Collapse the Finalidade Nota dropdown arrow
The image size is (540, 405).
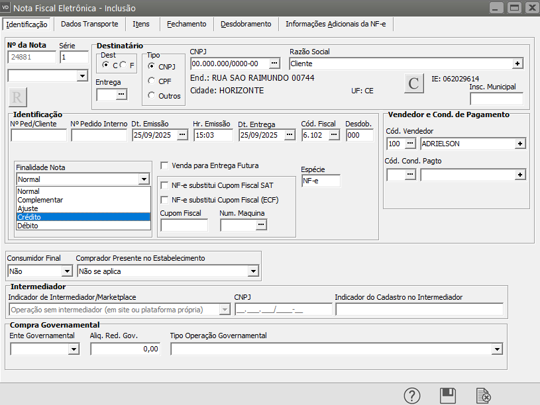[144, 179]
